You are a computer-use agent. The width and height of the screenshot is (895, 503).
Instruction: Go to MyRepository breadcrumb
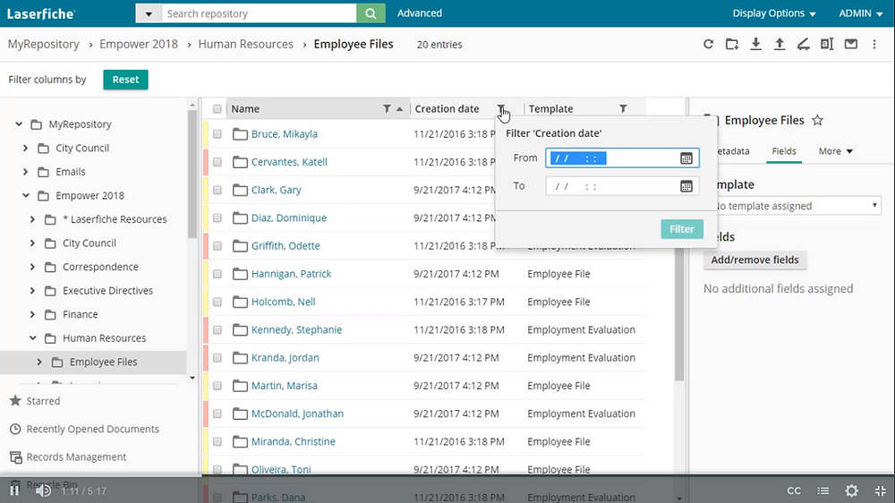(x=43, y=44)
